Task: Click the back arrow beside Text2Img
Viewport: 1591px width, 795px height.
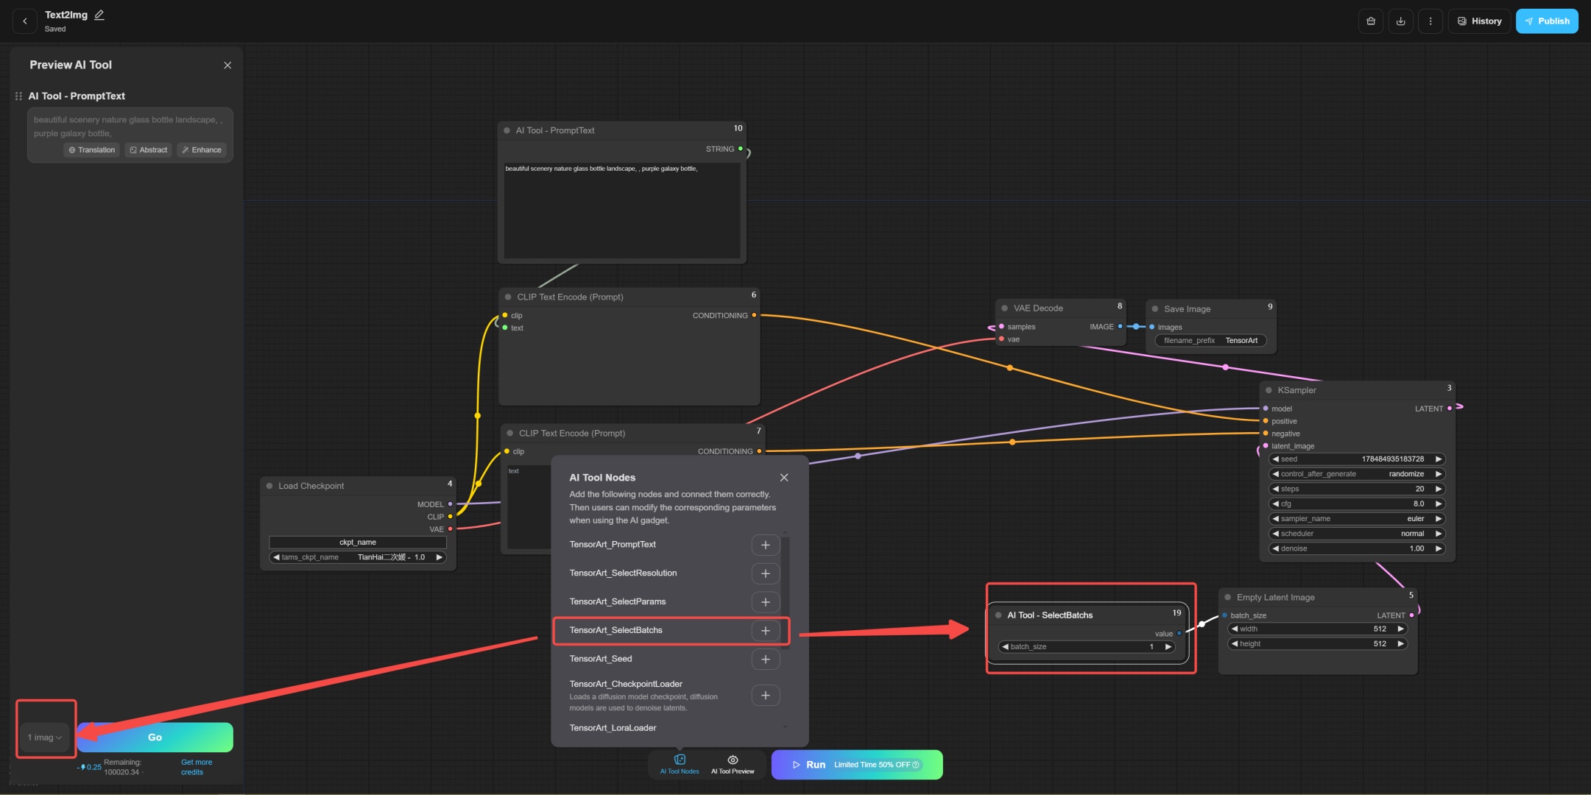Action: point(25,21)
